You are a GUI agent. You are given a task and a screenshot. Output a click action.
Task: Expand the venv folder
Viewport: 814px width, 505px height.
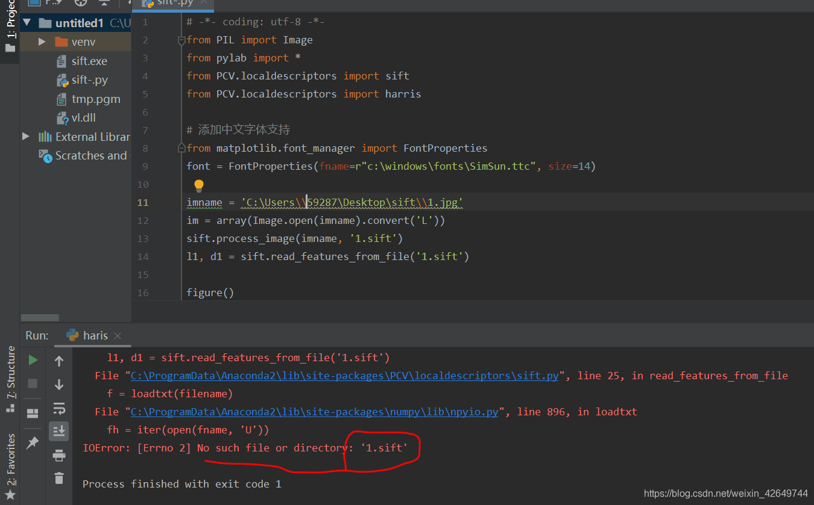click(x=42, y=42)
